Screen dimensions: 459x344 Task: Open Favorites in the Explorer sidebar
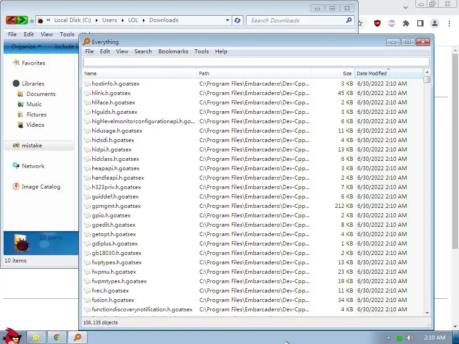(x=29, y=63)
